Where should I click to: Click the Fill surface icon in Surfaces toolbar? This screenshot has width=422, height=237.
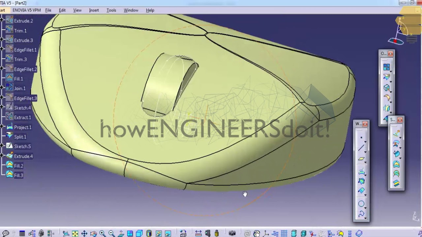coord(396,164)
